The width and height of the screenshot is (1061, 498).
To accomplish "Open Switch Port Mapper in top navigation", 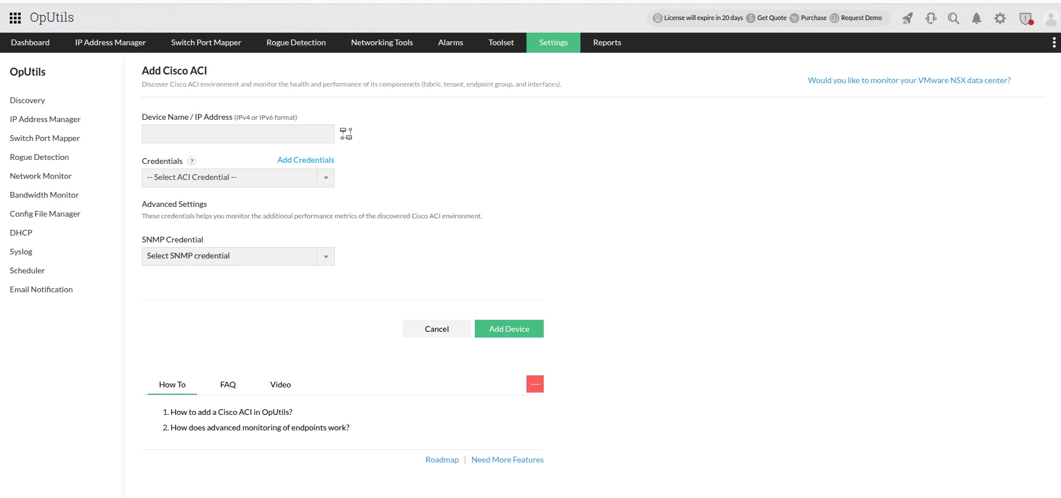I will 206,42.
